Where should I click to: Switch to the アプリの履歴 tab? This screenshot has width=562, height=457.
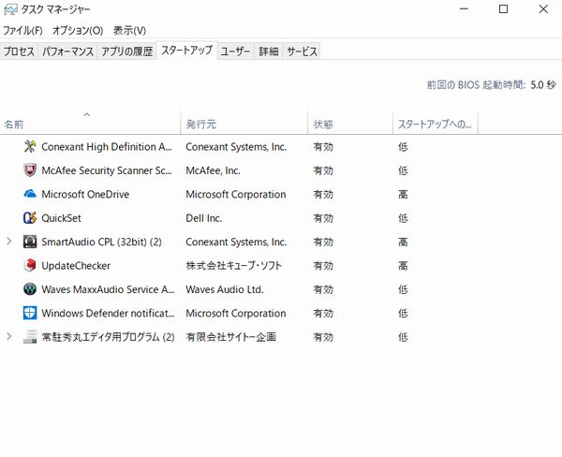(x=126, y=52)
